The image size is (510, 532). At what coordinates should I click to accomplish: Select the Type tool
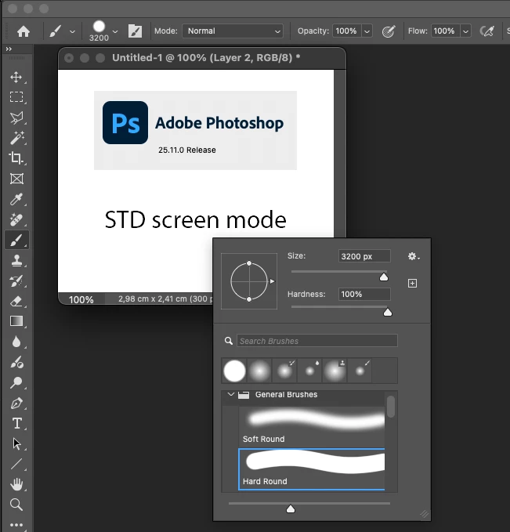tap(16, 423)
